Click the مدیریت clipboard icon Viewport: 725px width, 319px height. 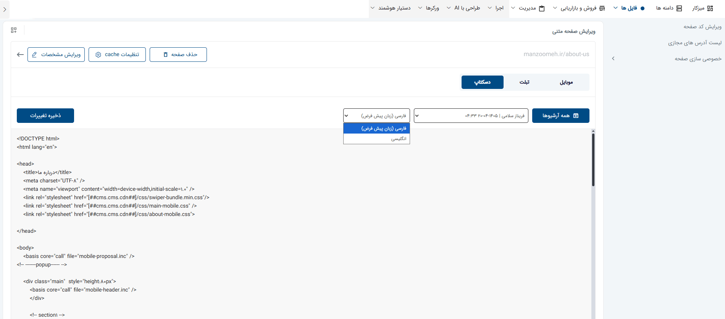542,8
